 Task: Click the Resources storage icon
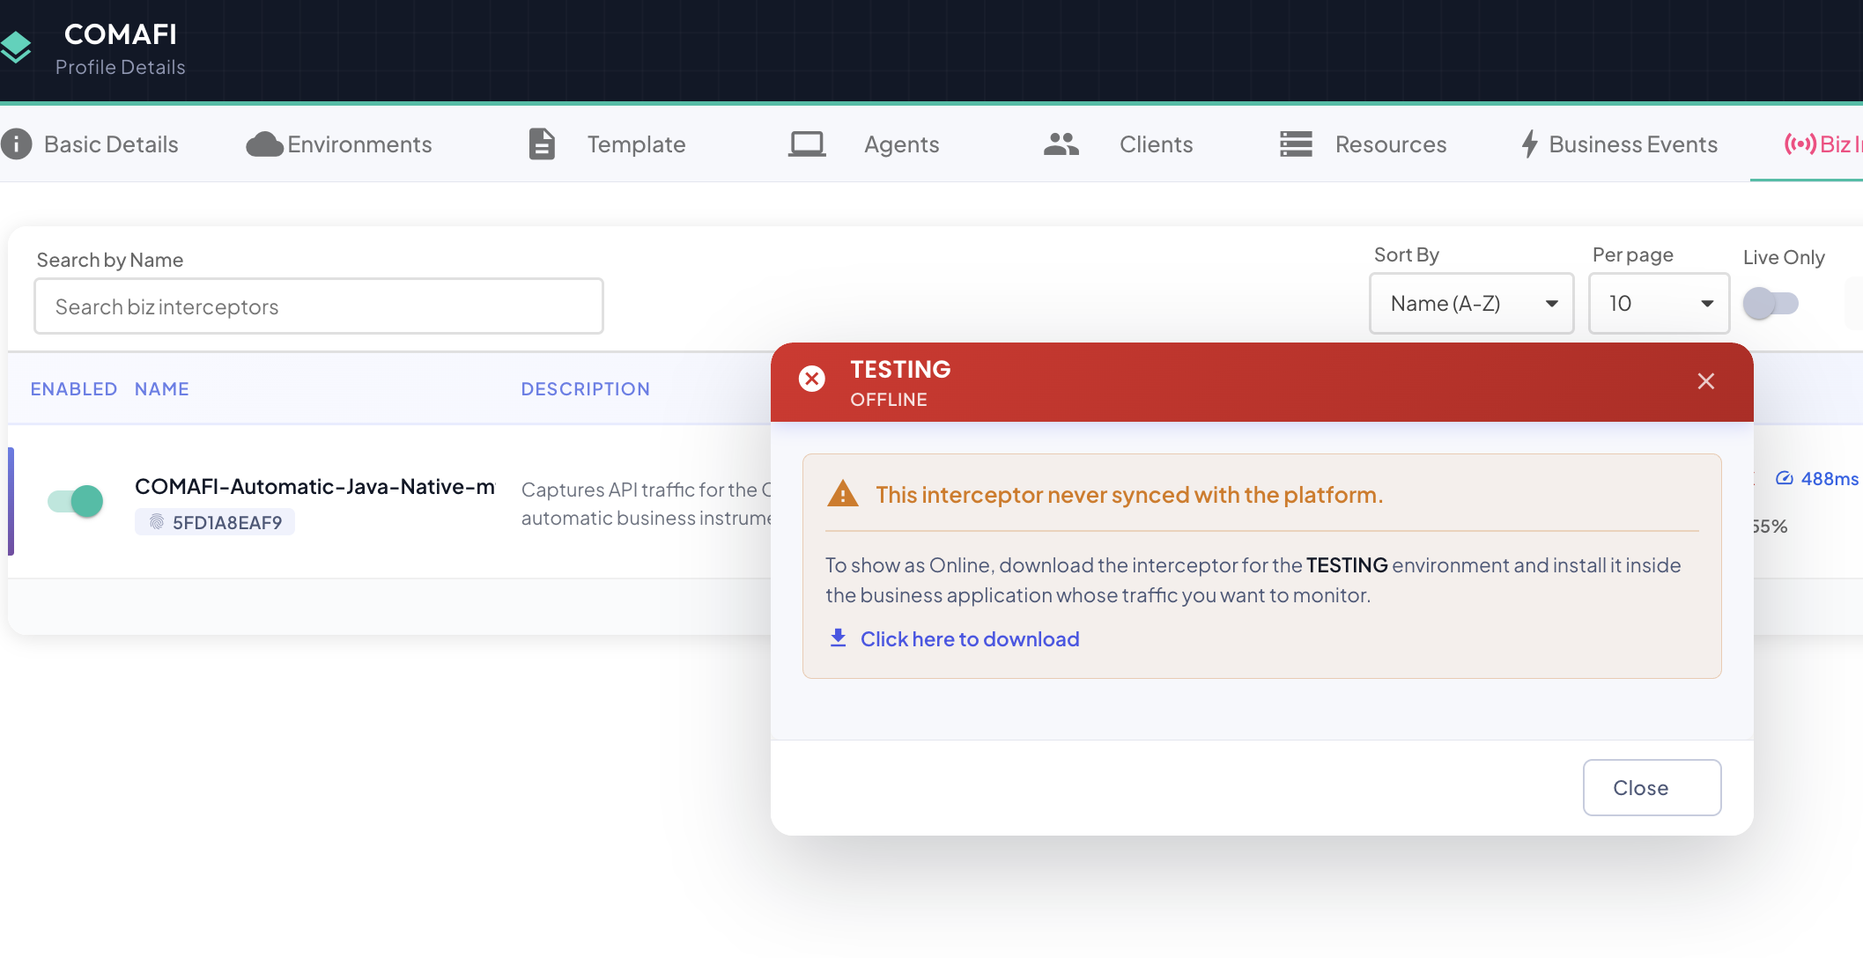click(1297, 144)
